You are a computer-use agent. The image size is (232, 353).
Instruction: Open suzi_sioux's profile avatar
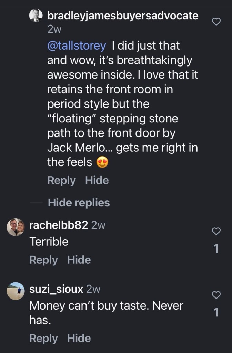tap(16, 291)
